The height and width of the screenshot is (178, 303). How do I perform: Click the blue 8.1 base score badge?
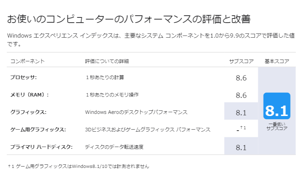(277, 106)
